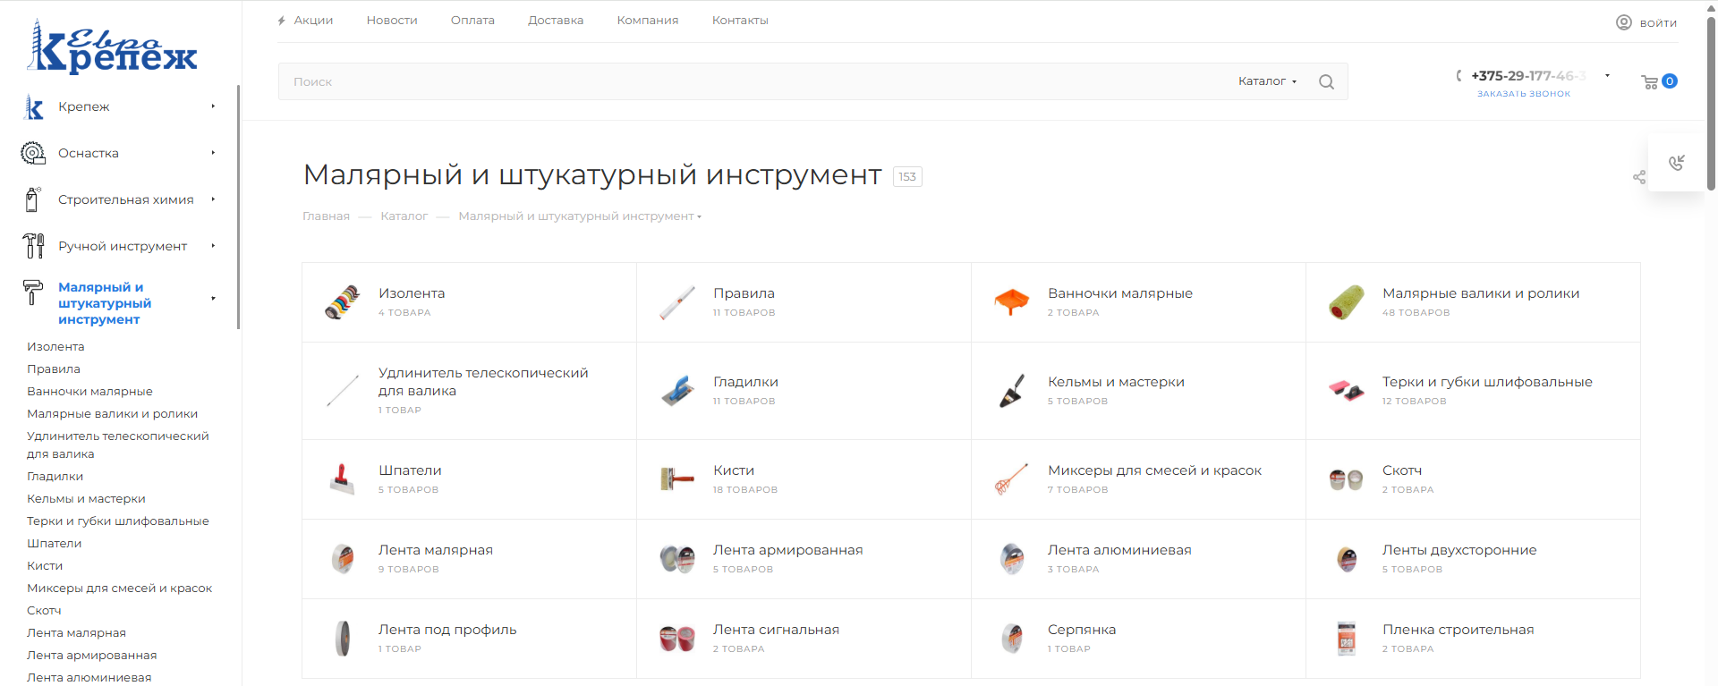Open the Ленты двухсторонние category link
The width and height of the screenshot is (1718, 686).
coord(1459,550)
